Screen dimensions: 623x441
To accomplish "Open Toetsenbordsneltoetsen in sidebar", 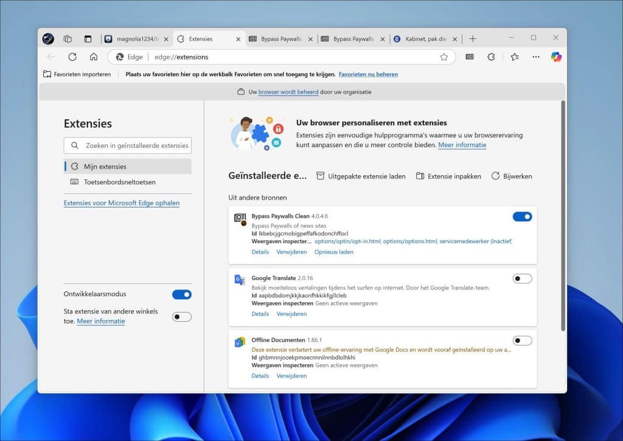I will (x=128, y=182).
